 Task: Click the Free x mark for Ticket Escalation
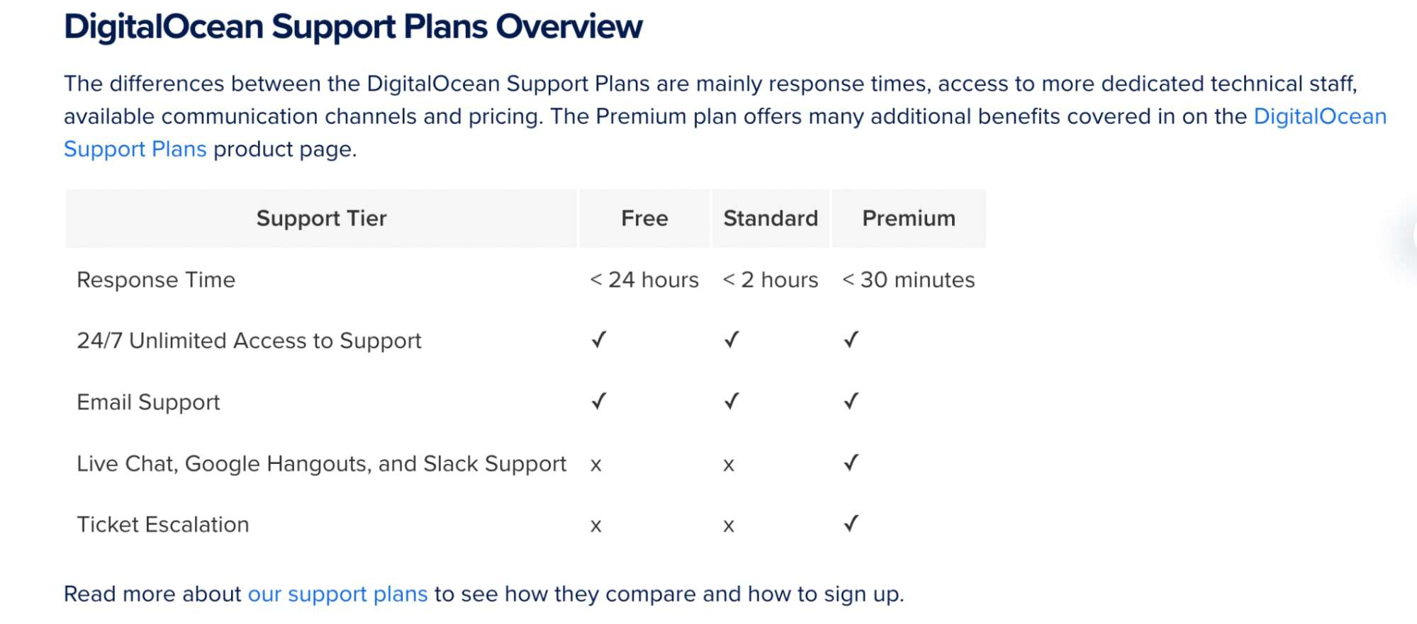[x=596, y=526]
